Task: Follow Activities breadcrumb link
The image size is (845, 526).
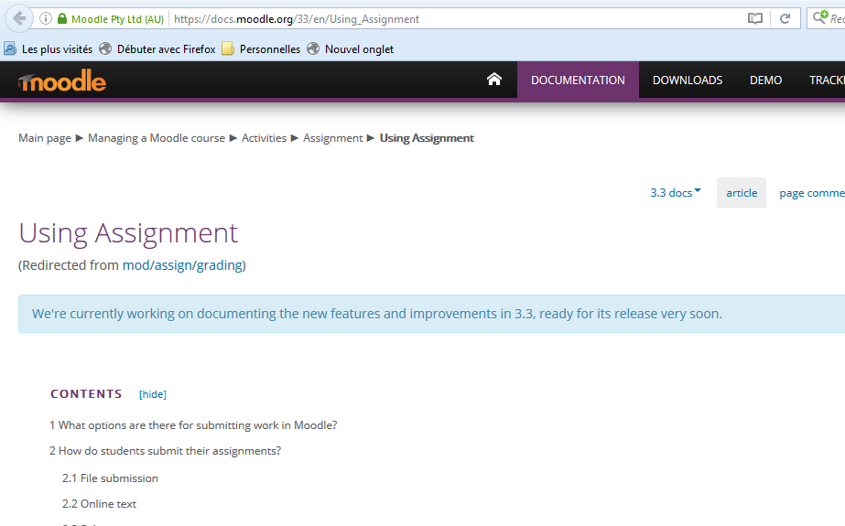Action: click(x=264, y=138)
